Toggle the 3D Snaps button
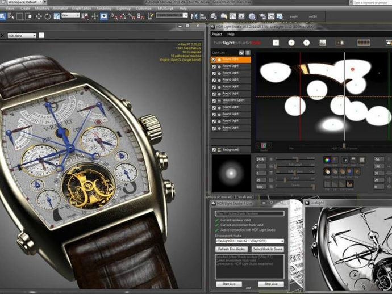This screenshot has width=392, height=294. pyautogui.click(x=114, y=16)
